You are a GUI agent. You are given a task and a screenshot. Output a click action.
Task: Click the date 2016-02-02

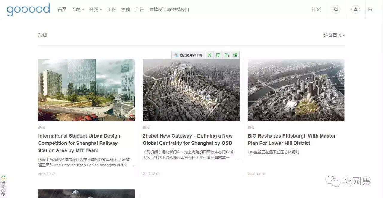[x=47, y=174]
